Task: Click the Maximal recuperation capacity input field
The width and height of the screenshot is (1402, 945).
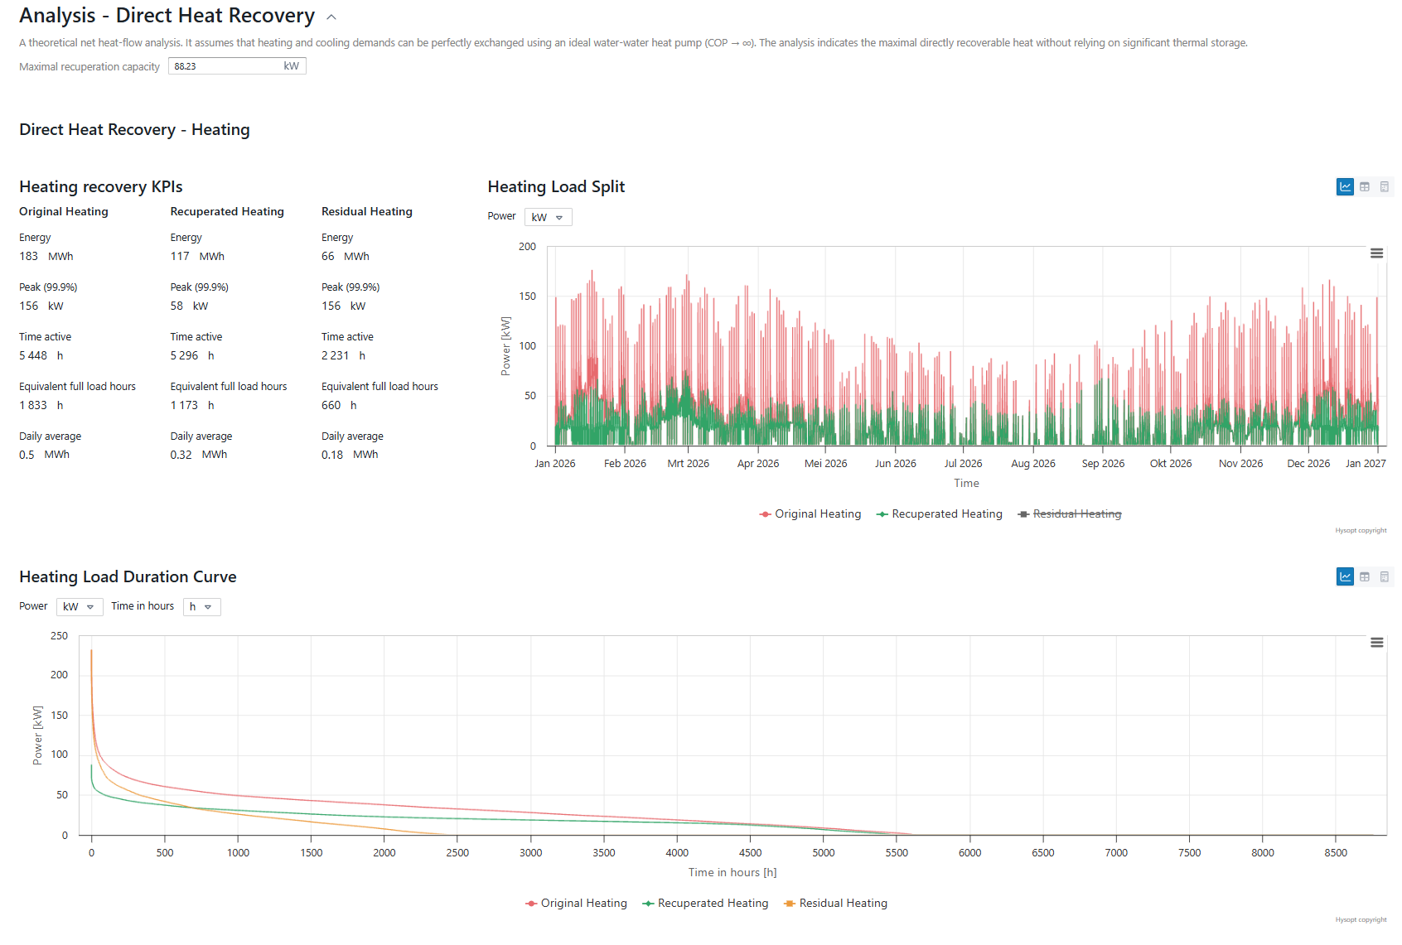Action: [x=225, y=66]
